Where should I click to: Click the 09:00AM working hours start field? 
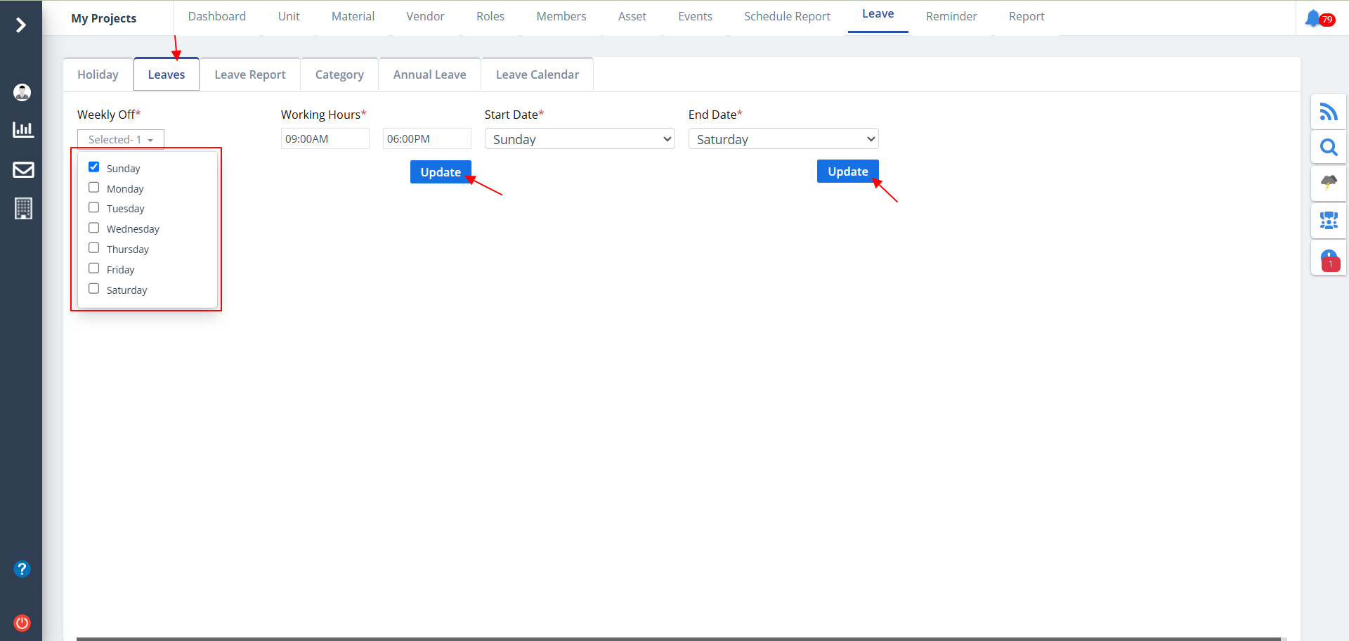click(x=325, y=139)
